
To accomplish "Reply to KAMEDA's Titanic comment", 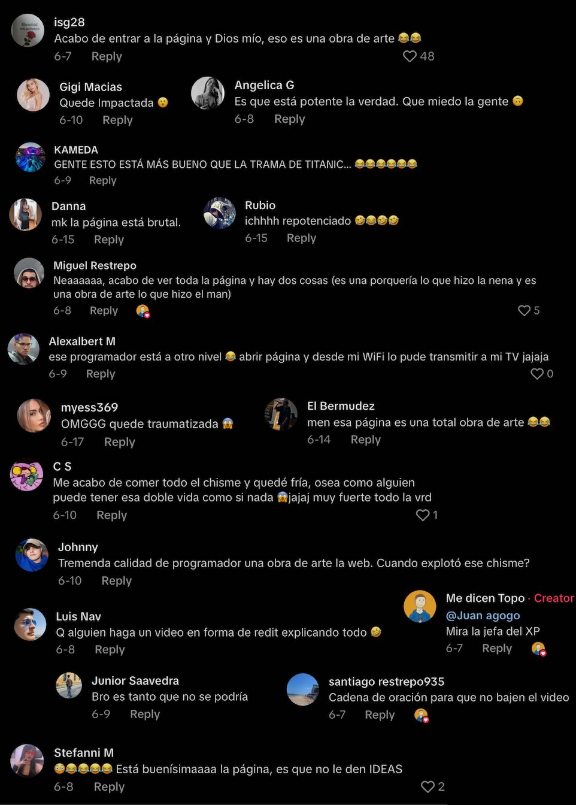I will [x=102, y=180].
